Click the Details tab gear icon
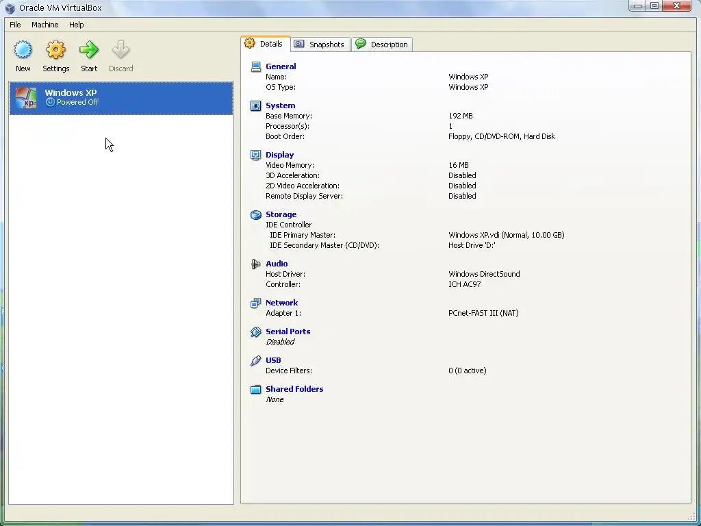The image size is (701, 526). (249, 43)
